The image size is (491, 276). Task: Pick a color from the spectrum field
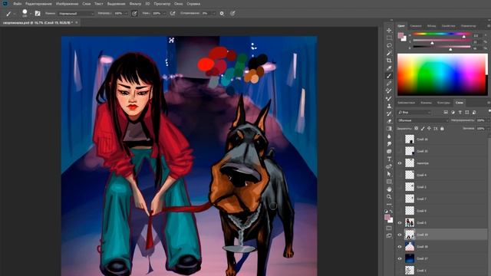443,74
